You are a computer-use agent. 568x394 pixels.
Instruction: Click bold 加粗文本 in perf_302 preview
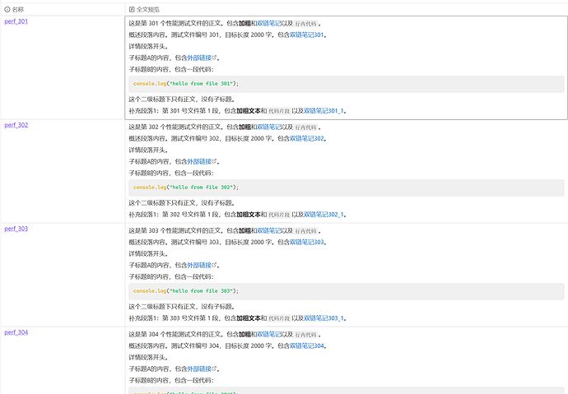tap(249, 215)
